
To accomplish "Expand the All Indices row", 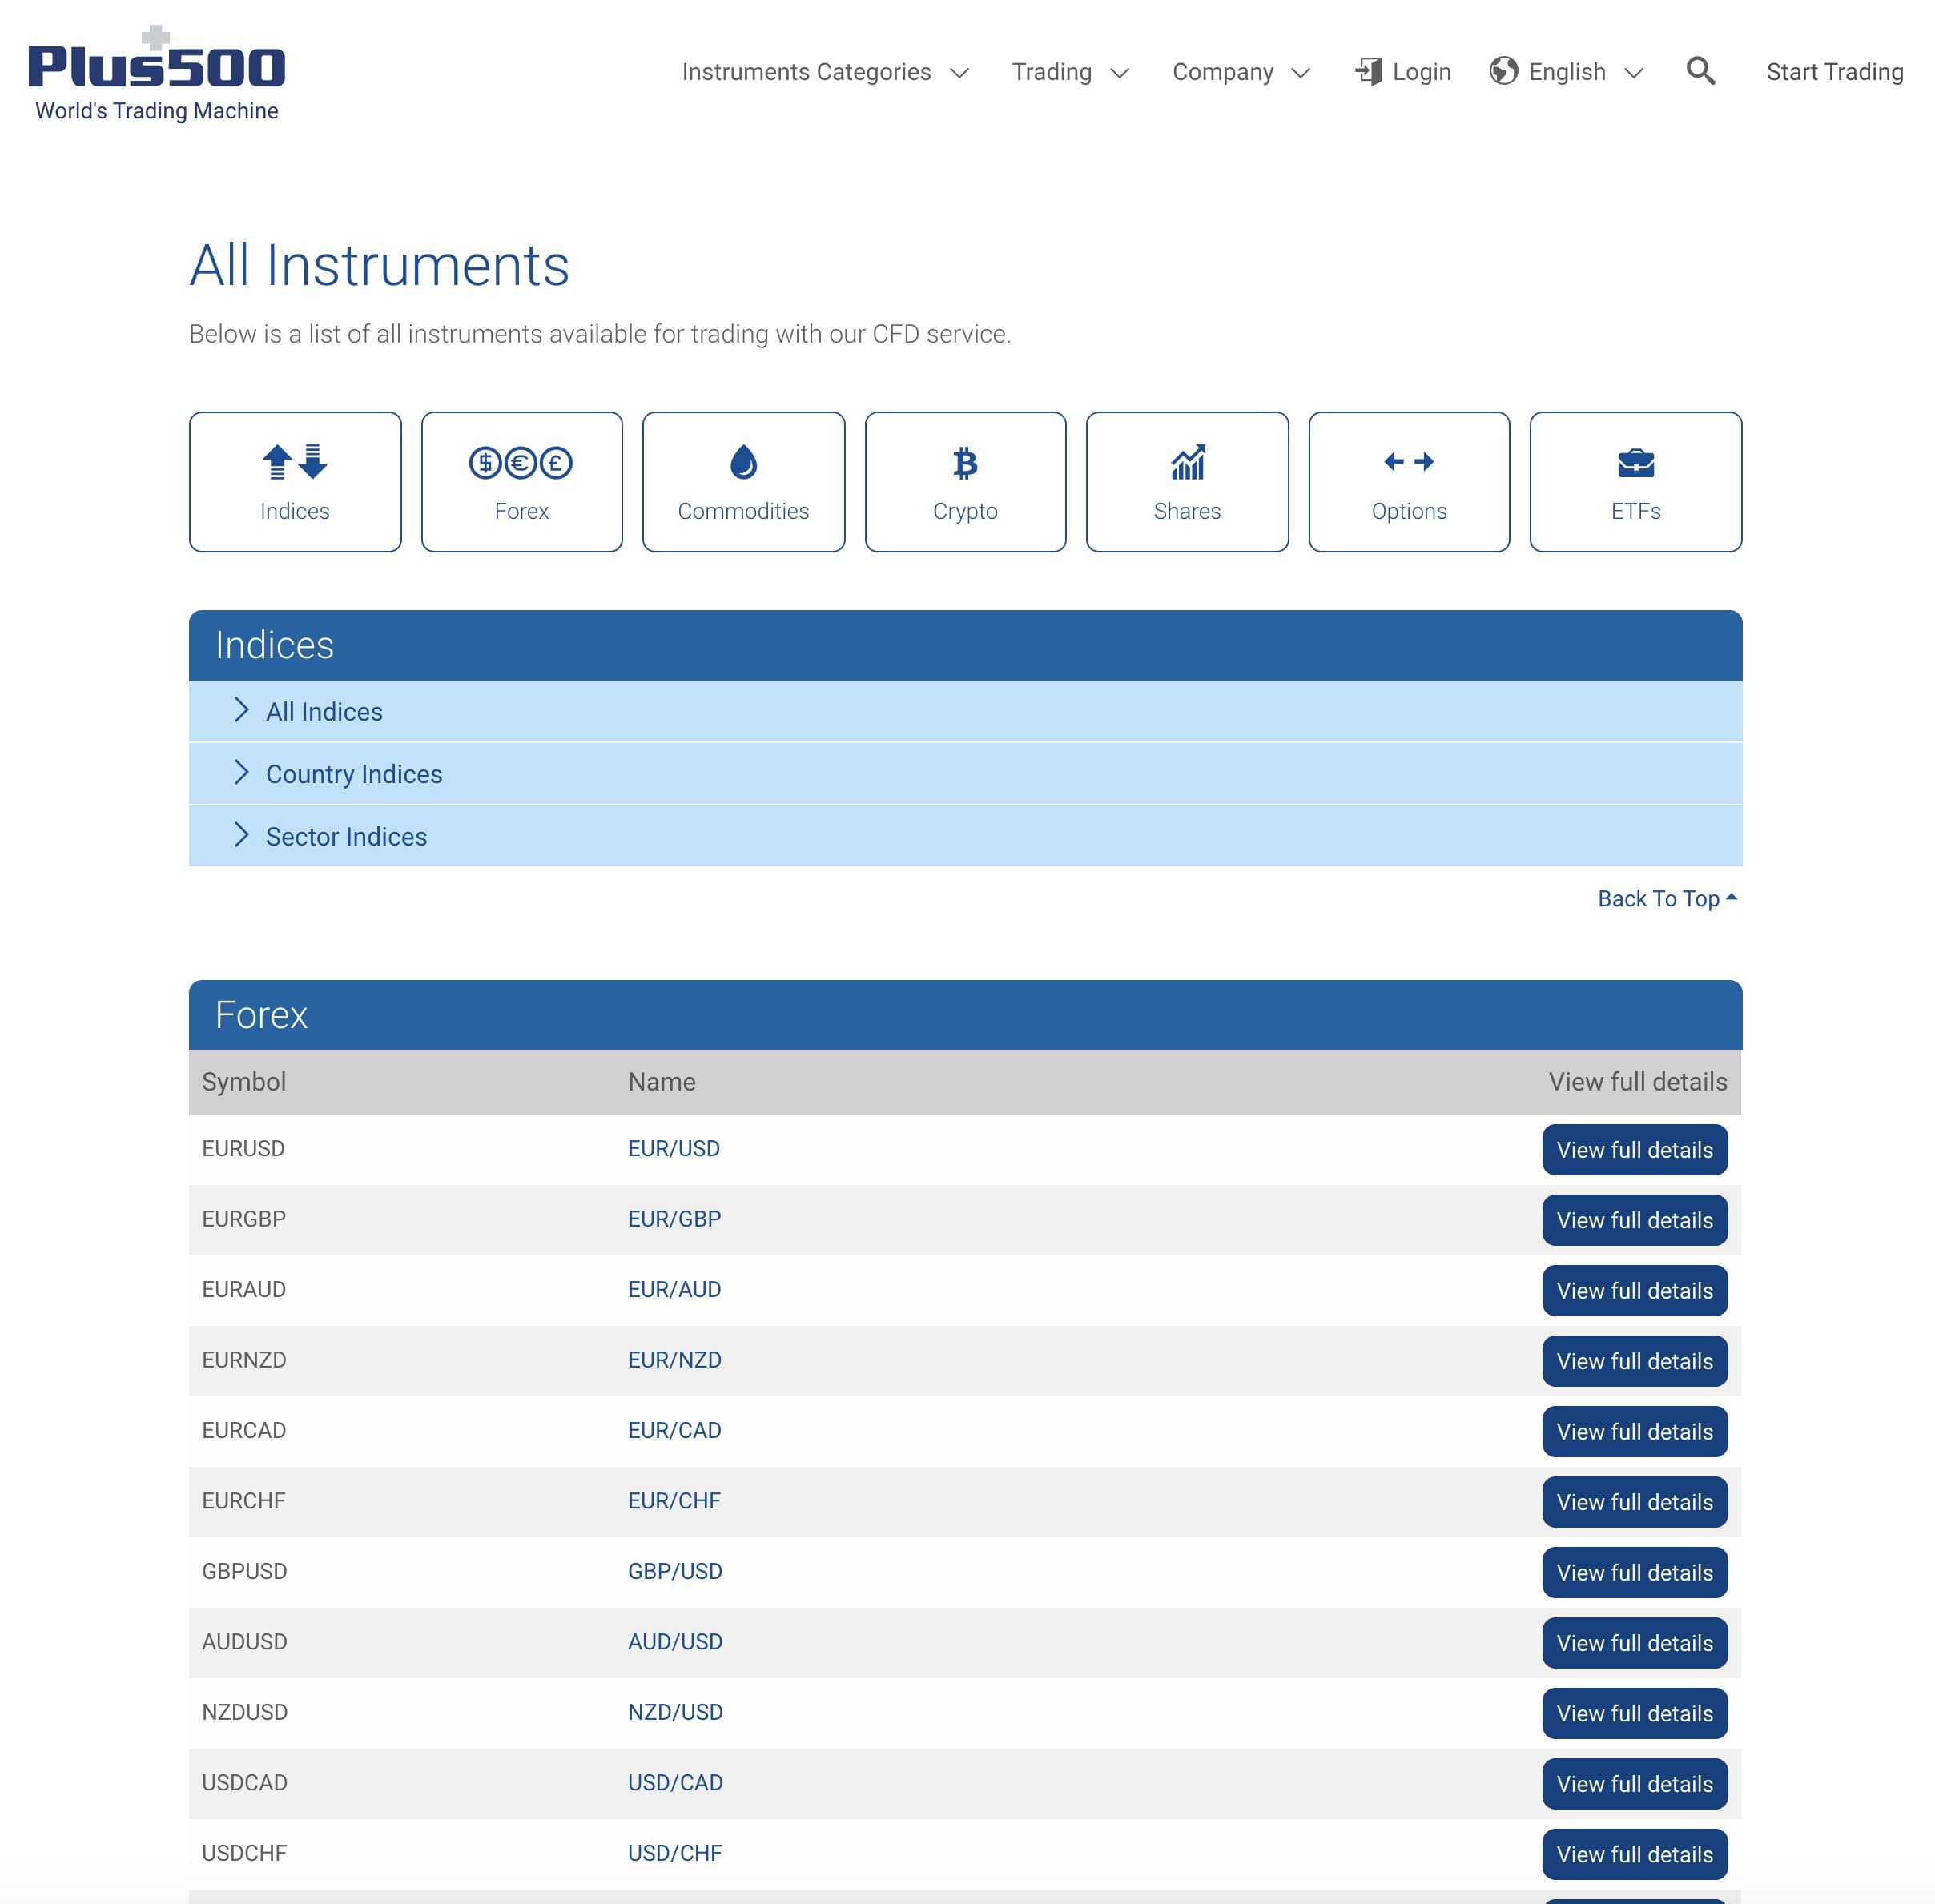I will 323,711.
